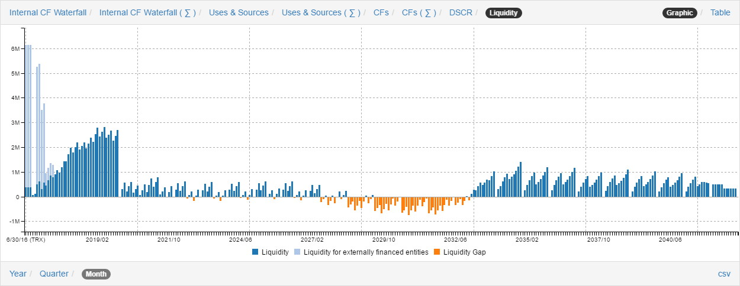Go to the CFs tab
This screenshot has width=740, height=286.
click(x=381, y=12)
